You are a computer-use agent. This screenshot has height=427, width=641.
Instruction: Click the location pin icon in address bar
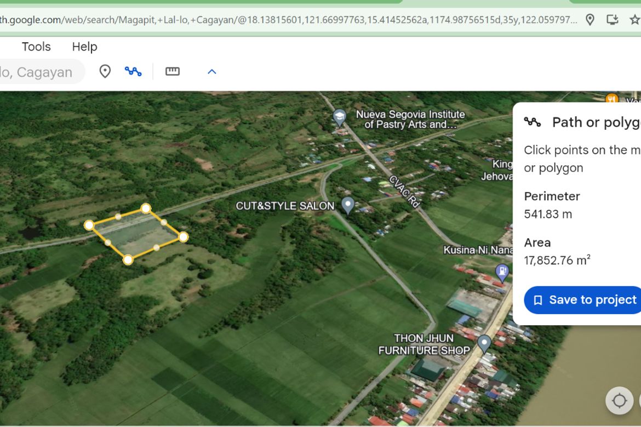[x=590, y=19]
